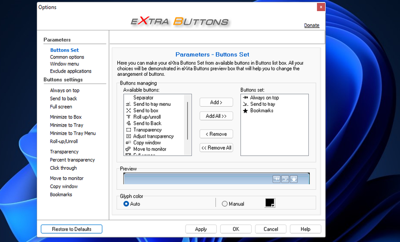Click the Bookmarks star icon in Buttons set
The height and width of the screenshot is (242, 400).
(245, 111)
